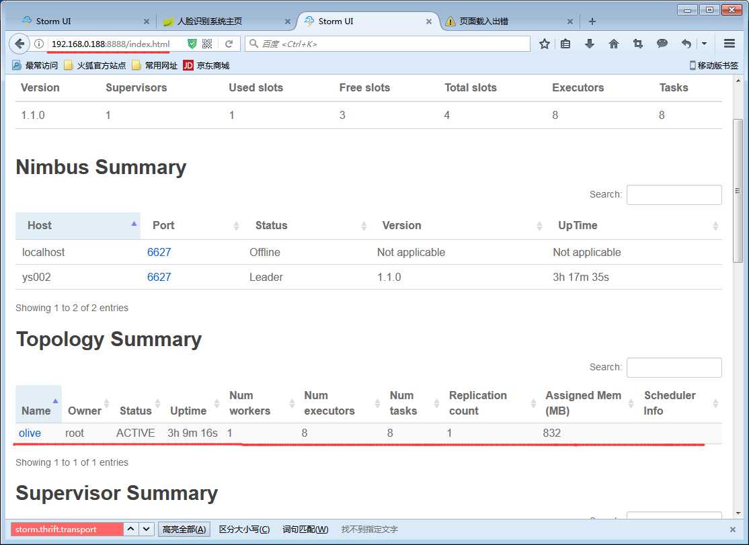The height and width of the screenshot is (545, 749).
Task: Focus the Nimbus Summary search box
Action: coord(674,195)
